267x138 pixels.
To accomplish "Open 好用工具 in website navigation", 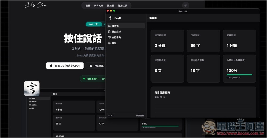I will click(x=123, y=6).
